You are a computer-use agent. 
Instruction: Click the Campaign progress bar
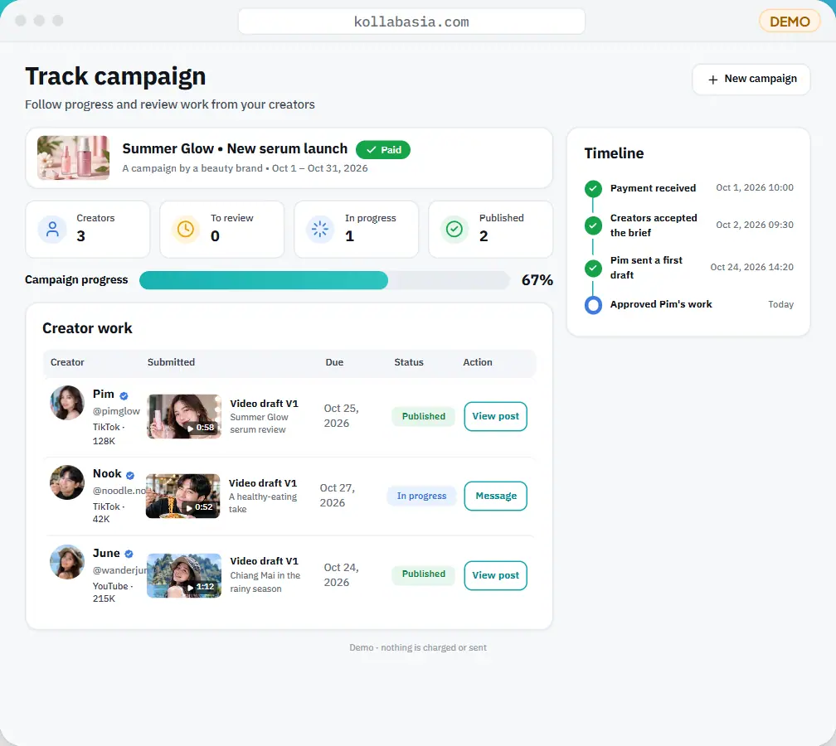tap(325, 280)
